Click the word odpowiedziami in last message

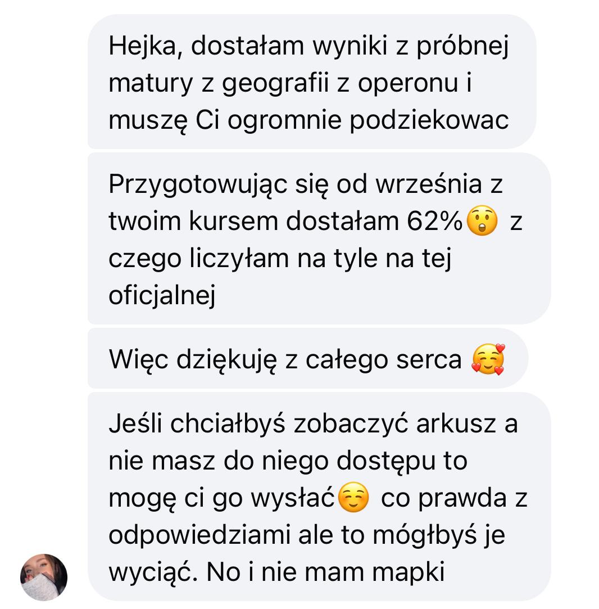[x=199, y=535]
